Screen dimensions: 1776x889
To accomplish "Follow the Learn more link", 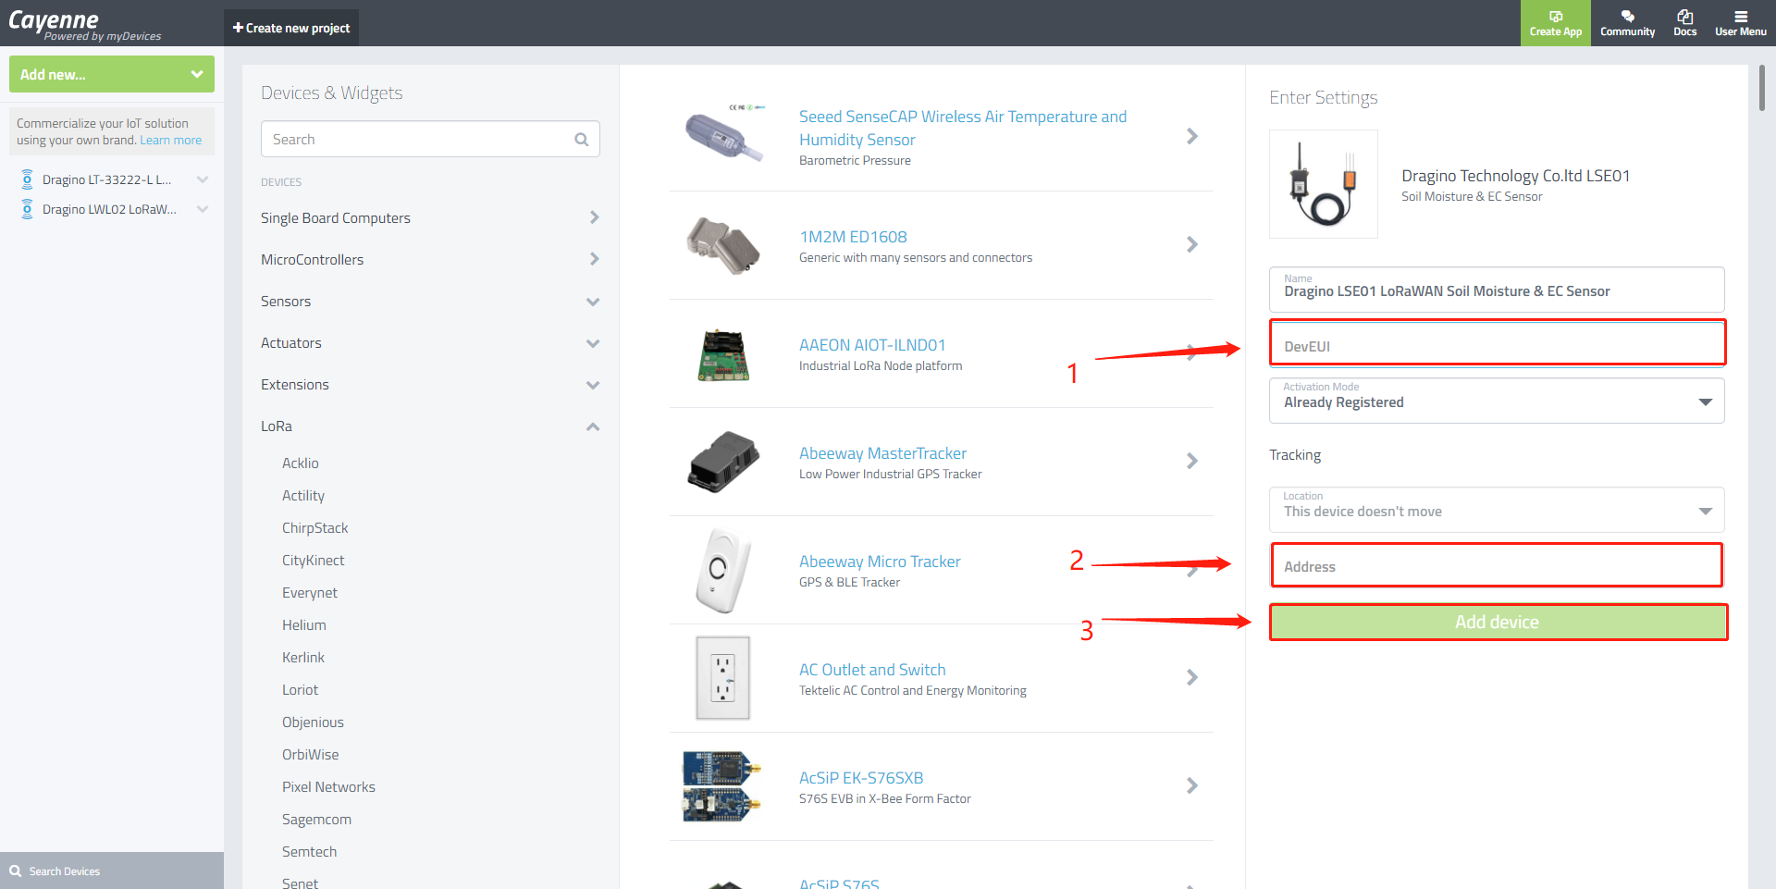I will pyautogui.click(x=171, y=141).
